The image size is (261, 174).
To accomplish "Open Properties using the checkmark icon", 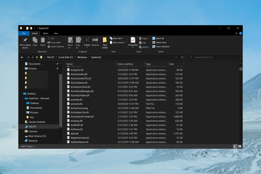I will pos(133,40).
